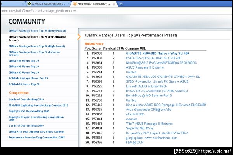Click score P66832 in row 2

pyautogui.click(x=97, y=58)
